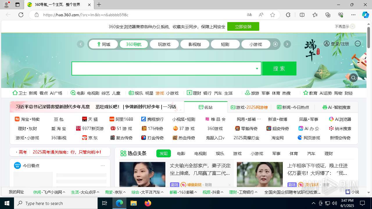Open the AI·智能搜索 tab
The height and width of the screenshot is (209, 372).
337,107
